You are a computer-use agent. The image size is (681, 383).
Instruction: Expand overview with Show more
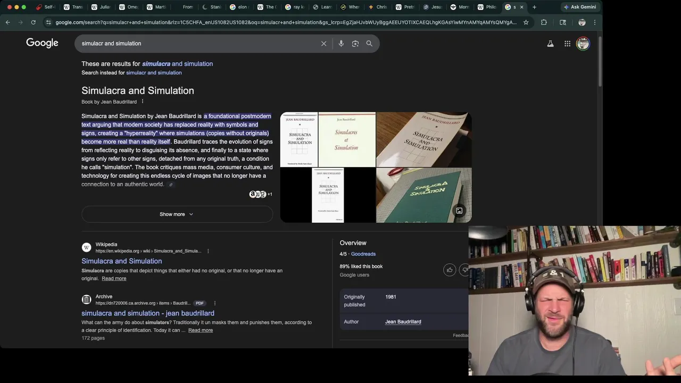click(x=177, y=214)
